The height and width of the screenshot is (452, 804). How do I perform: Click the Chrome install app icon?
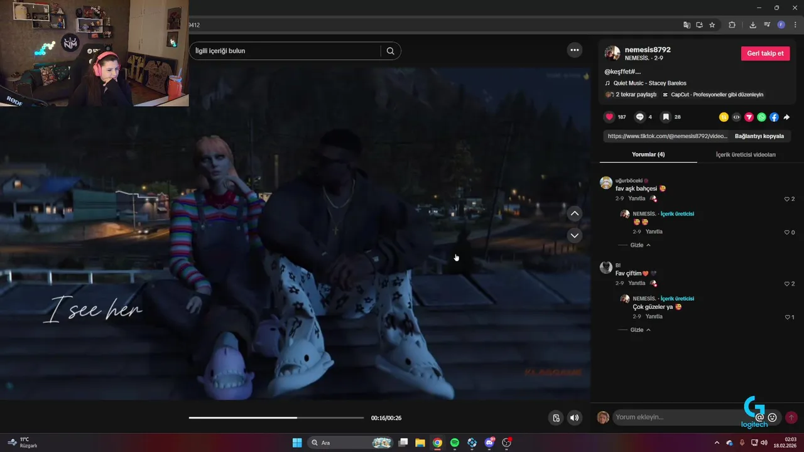coord(699,25)
